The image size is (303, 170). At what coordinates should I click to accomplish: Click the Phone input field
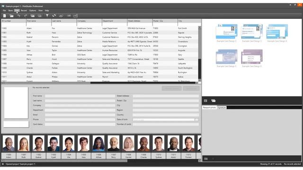pyautogui.click(x=80, y=119)
